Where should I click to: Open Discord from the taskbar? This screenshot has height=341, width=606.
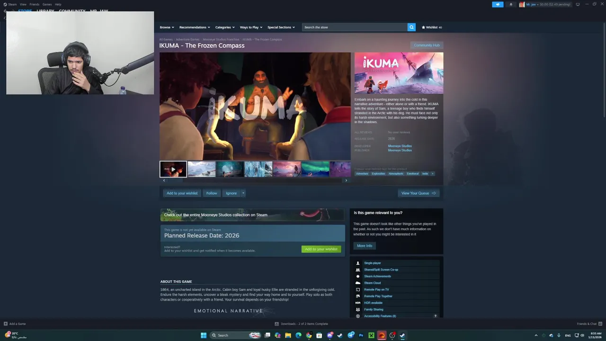[330, 335]
